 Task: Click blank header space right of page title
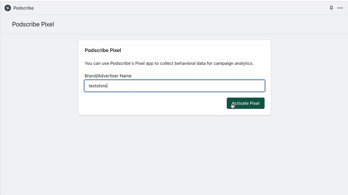coord(190,24)
